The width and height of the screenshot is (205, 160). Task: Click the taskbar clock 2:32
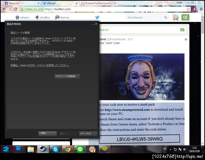[x=194, y=149]
